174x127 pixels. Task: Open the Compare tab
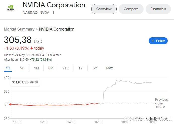point(131,9)
